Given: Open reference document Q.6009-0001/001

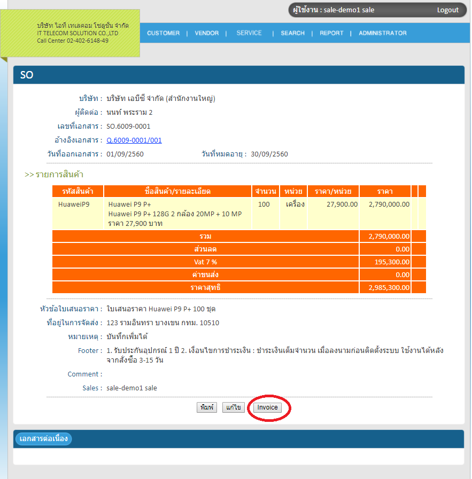Looking at the screenshot, I should click(x=134, y=140).
